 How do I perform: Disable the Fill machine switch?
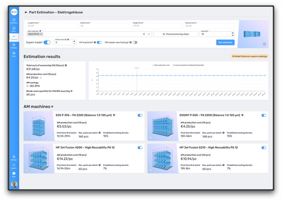coord(99,43)
